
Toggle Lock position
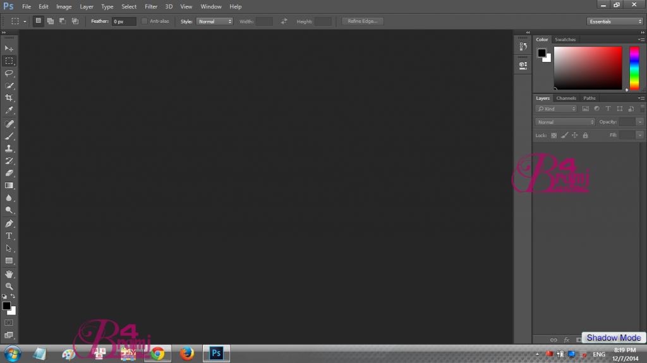(x=575, y=135)
